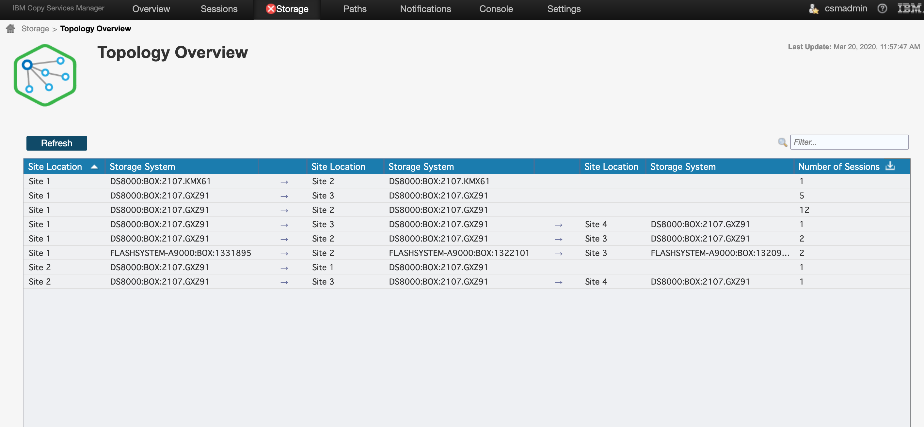Click the Topology Overview hexagon icon
Image resolution: width=924 pixels, height=427 pixels.
pyautogui.click(x=45, y=75)
